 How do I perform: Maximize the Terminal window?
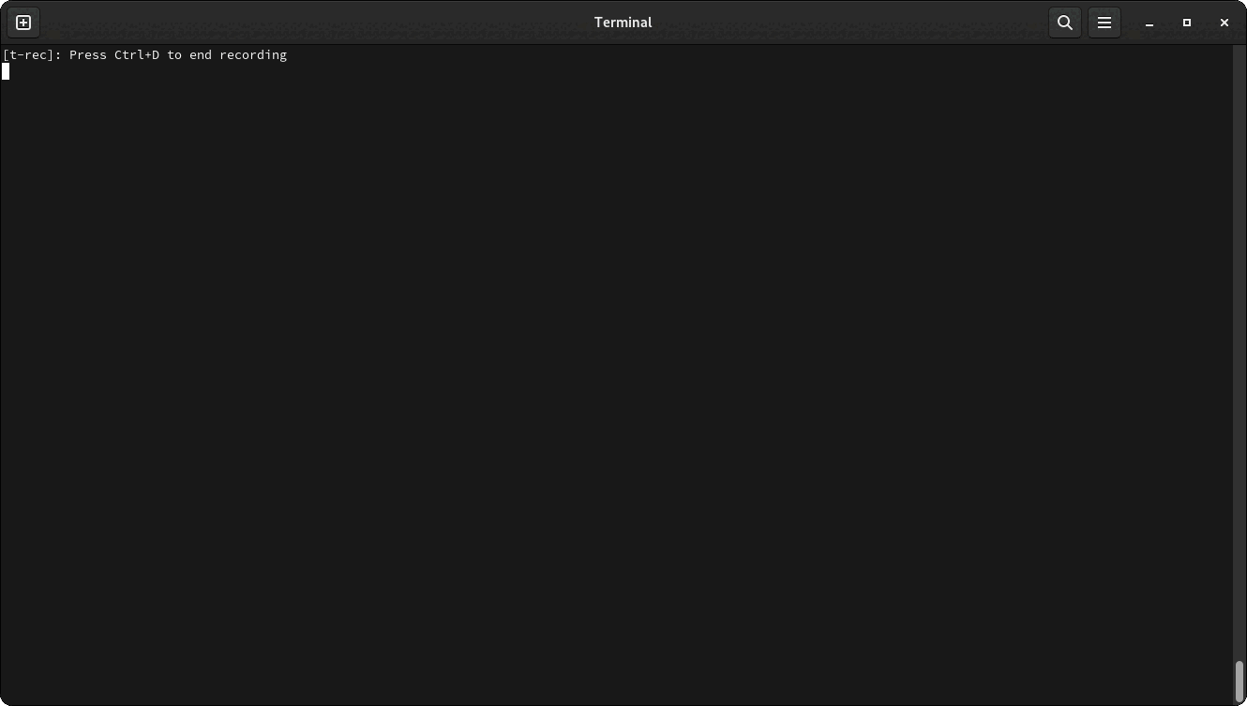[1186, 23]
